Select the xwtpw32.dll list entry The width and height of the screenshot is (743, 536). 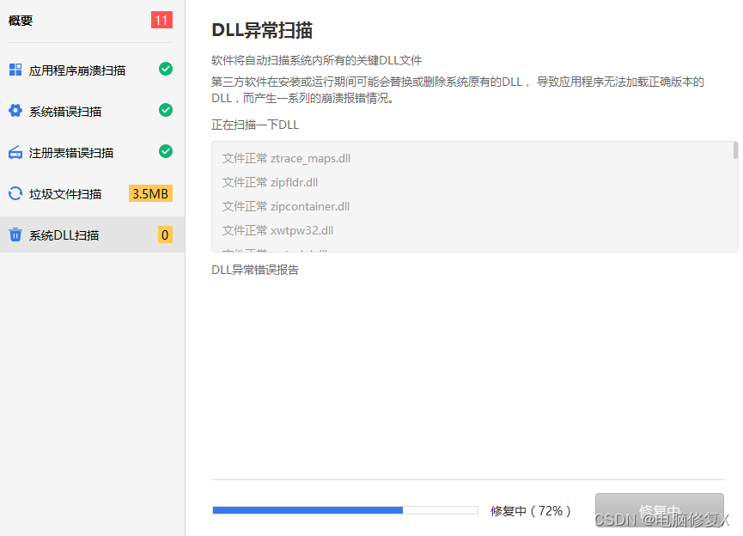pyautogui.click(x=277, y=231)
